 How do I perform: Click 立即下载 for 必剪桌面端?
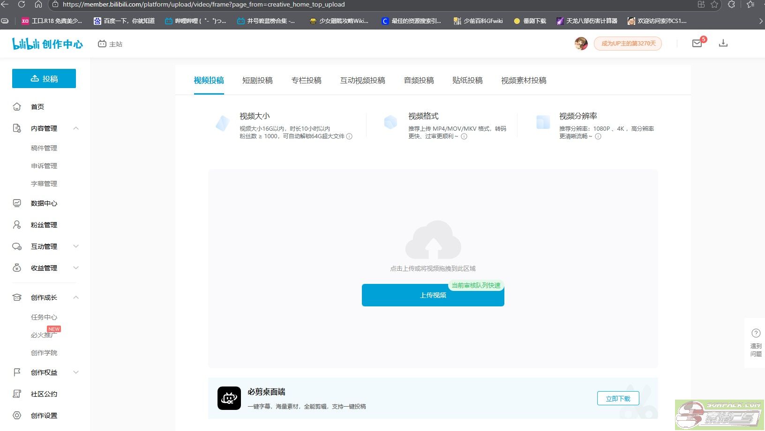tap(618, 399)
